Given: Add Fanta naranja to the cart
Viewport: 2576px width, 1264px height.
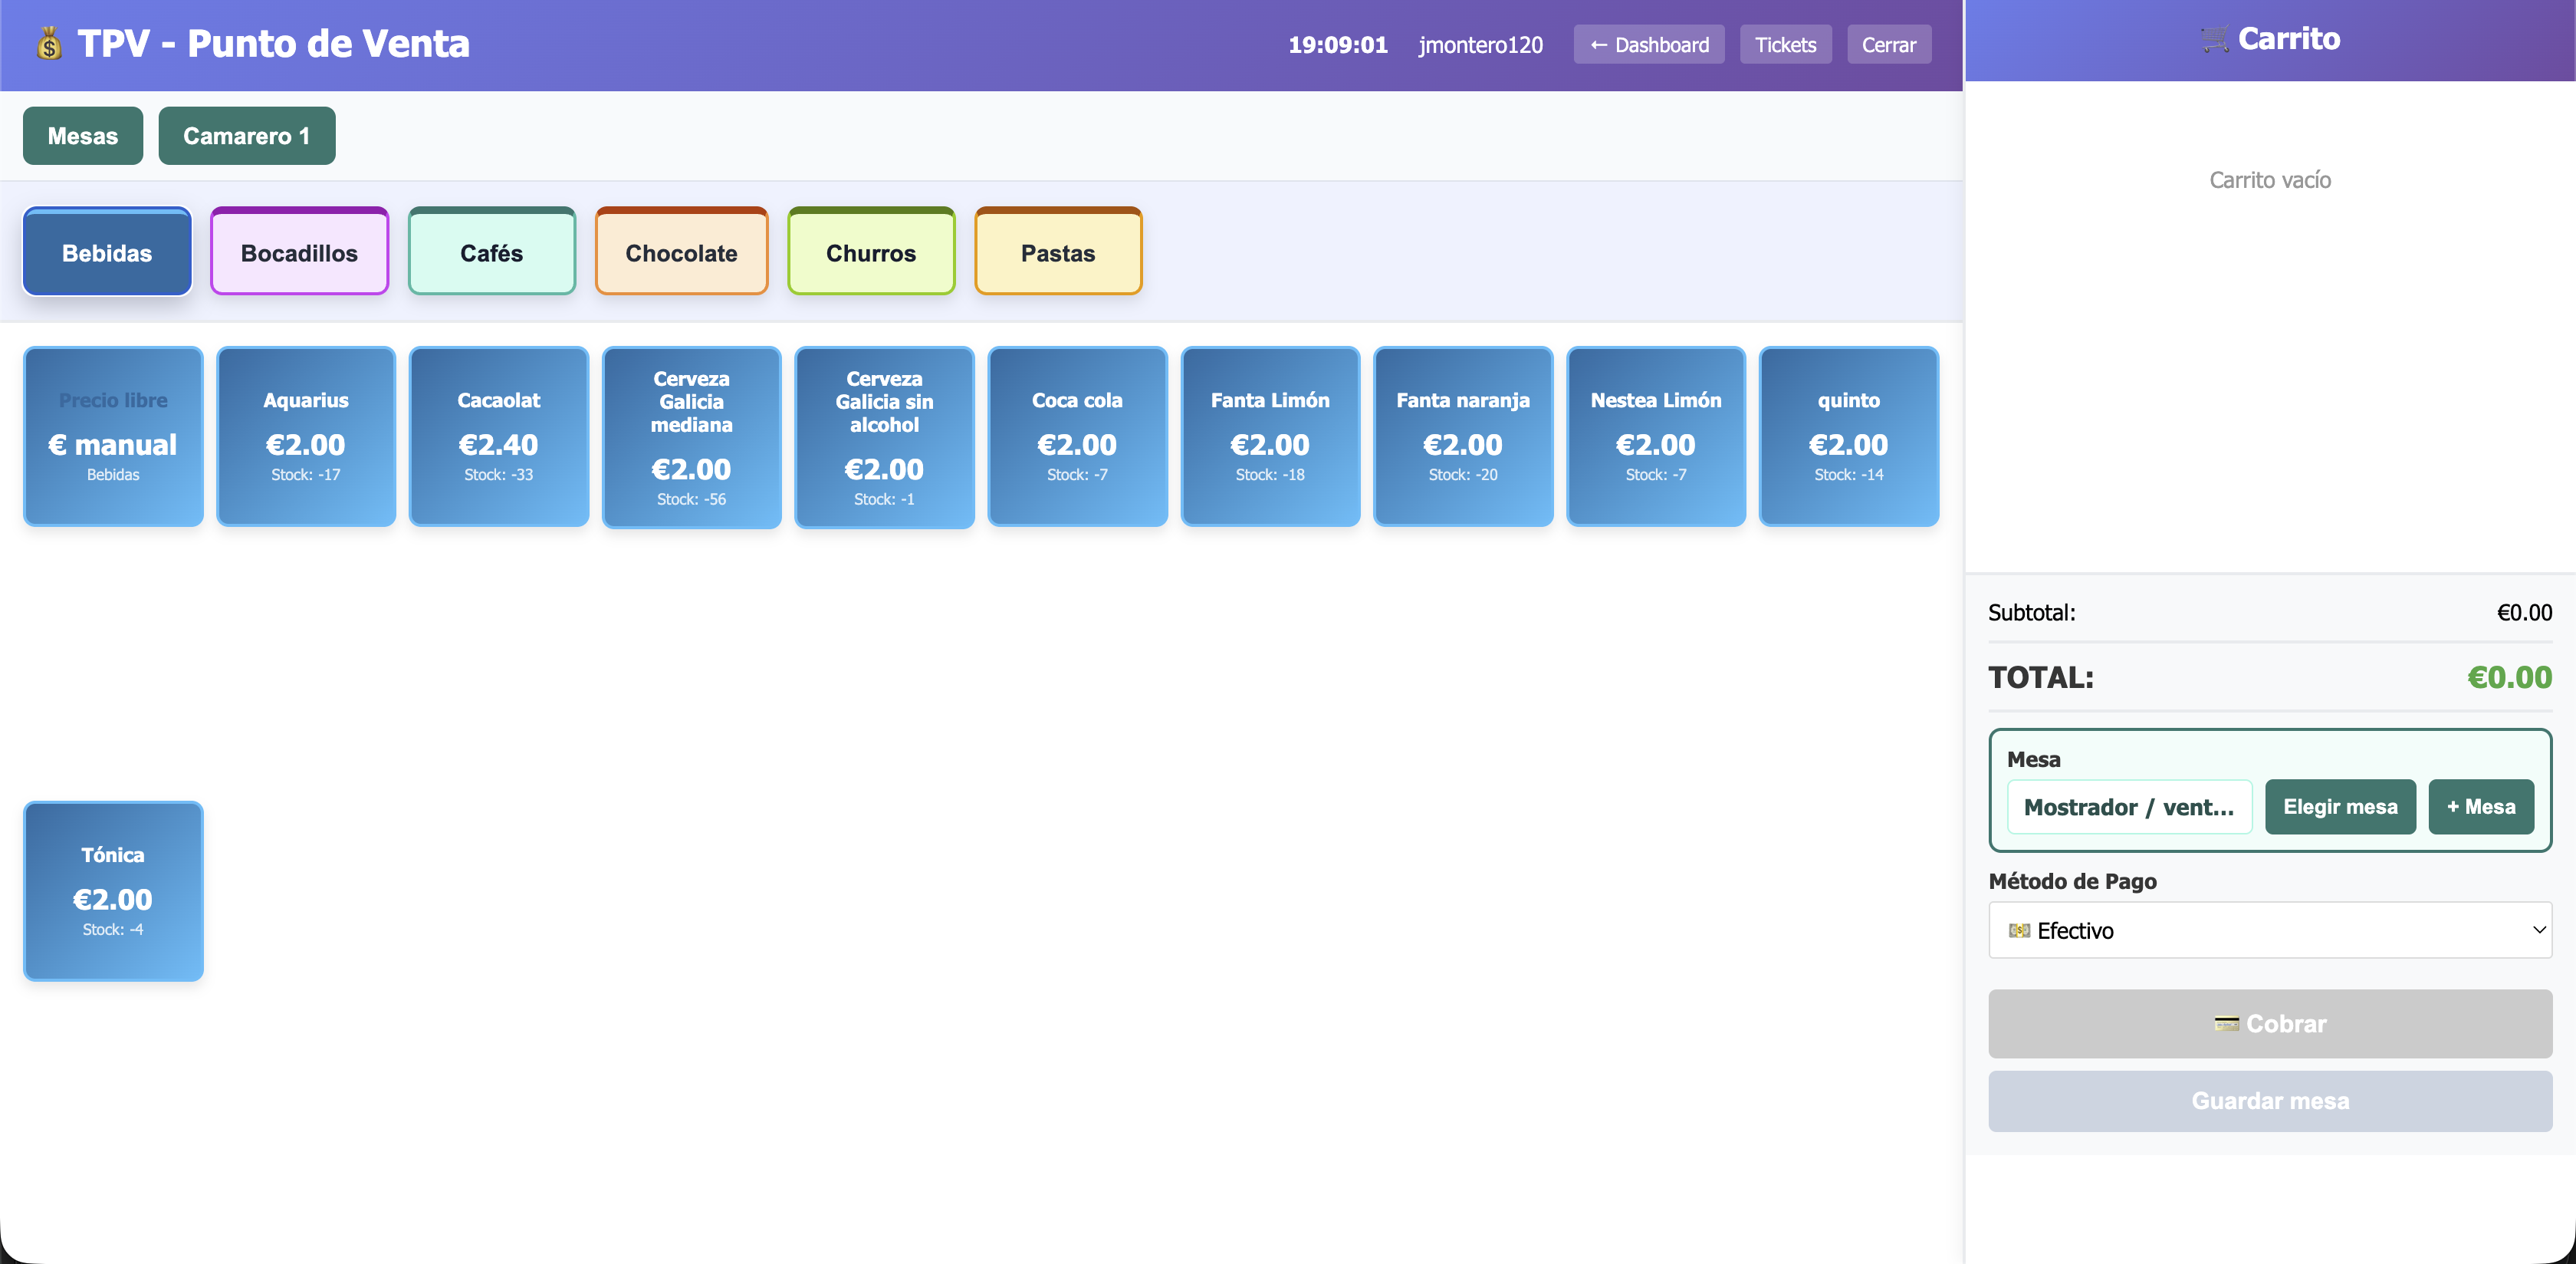Looking at the screenshot, I should pos(1463,436).
